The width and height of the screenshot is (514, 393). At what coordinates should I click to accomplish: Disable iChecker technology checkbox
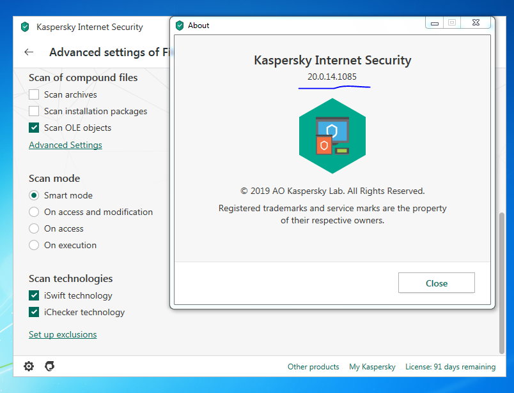click(34, 312)
